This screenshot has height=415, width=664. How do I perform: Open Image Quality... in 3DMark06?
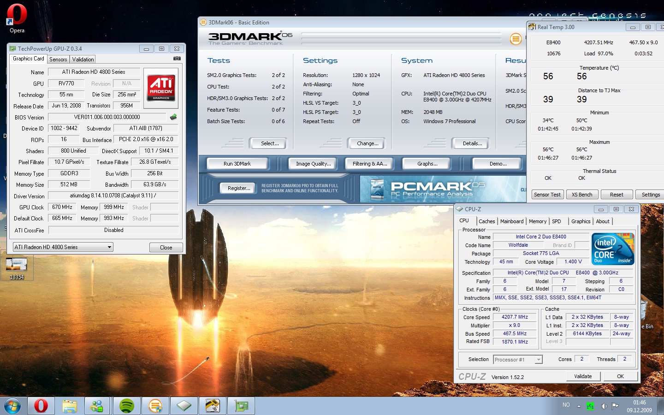[314, 164]
